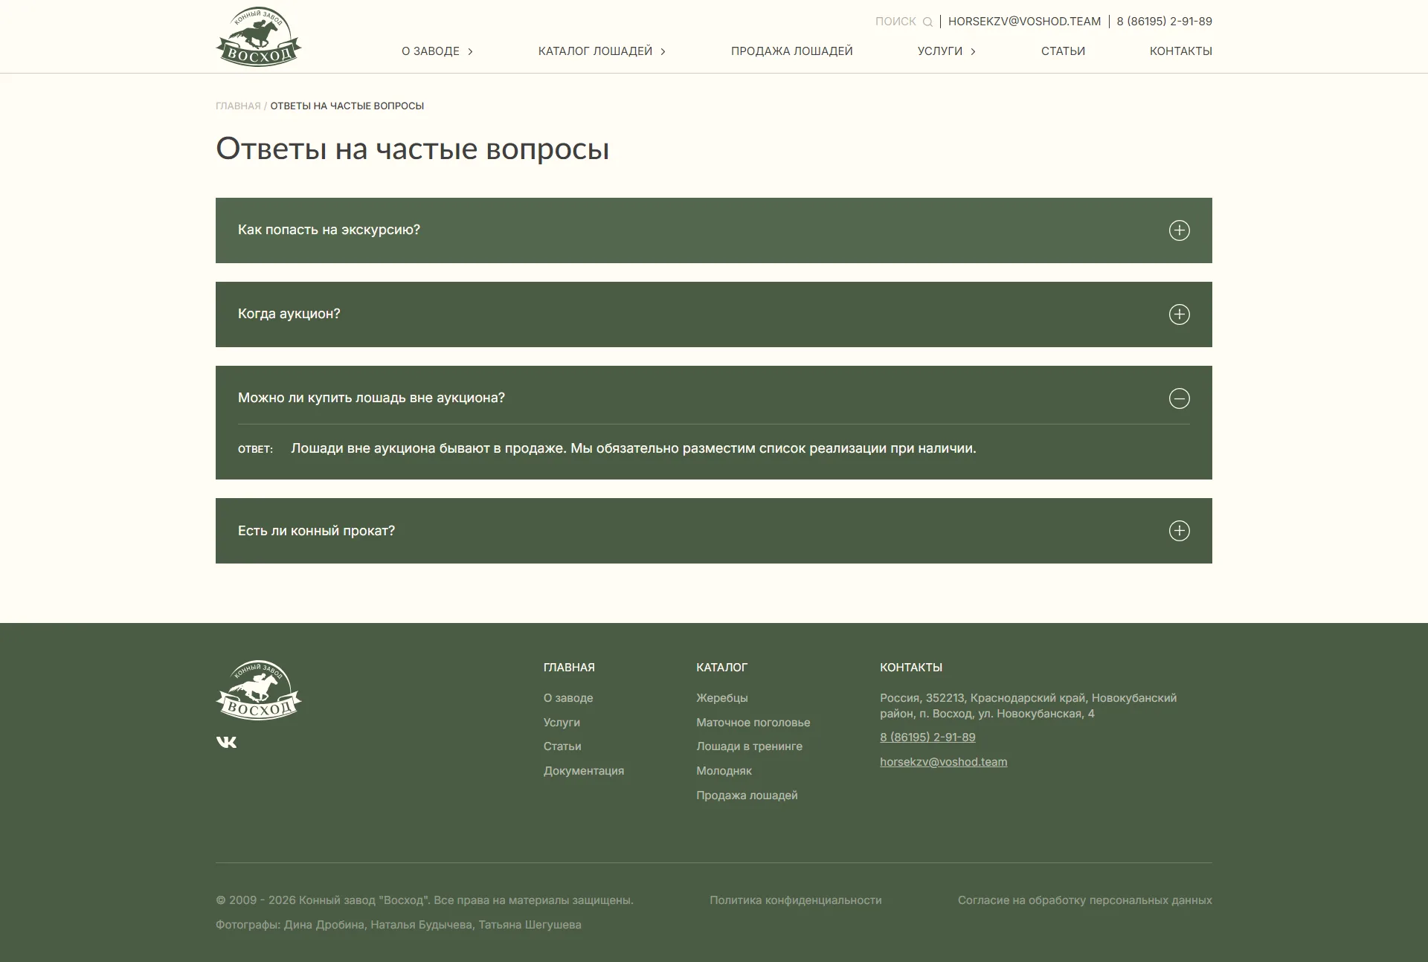Select 'Услуги' in top navigation
The image size is (1428, 962).
coord(940,51)
